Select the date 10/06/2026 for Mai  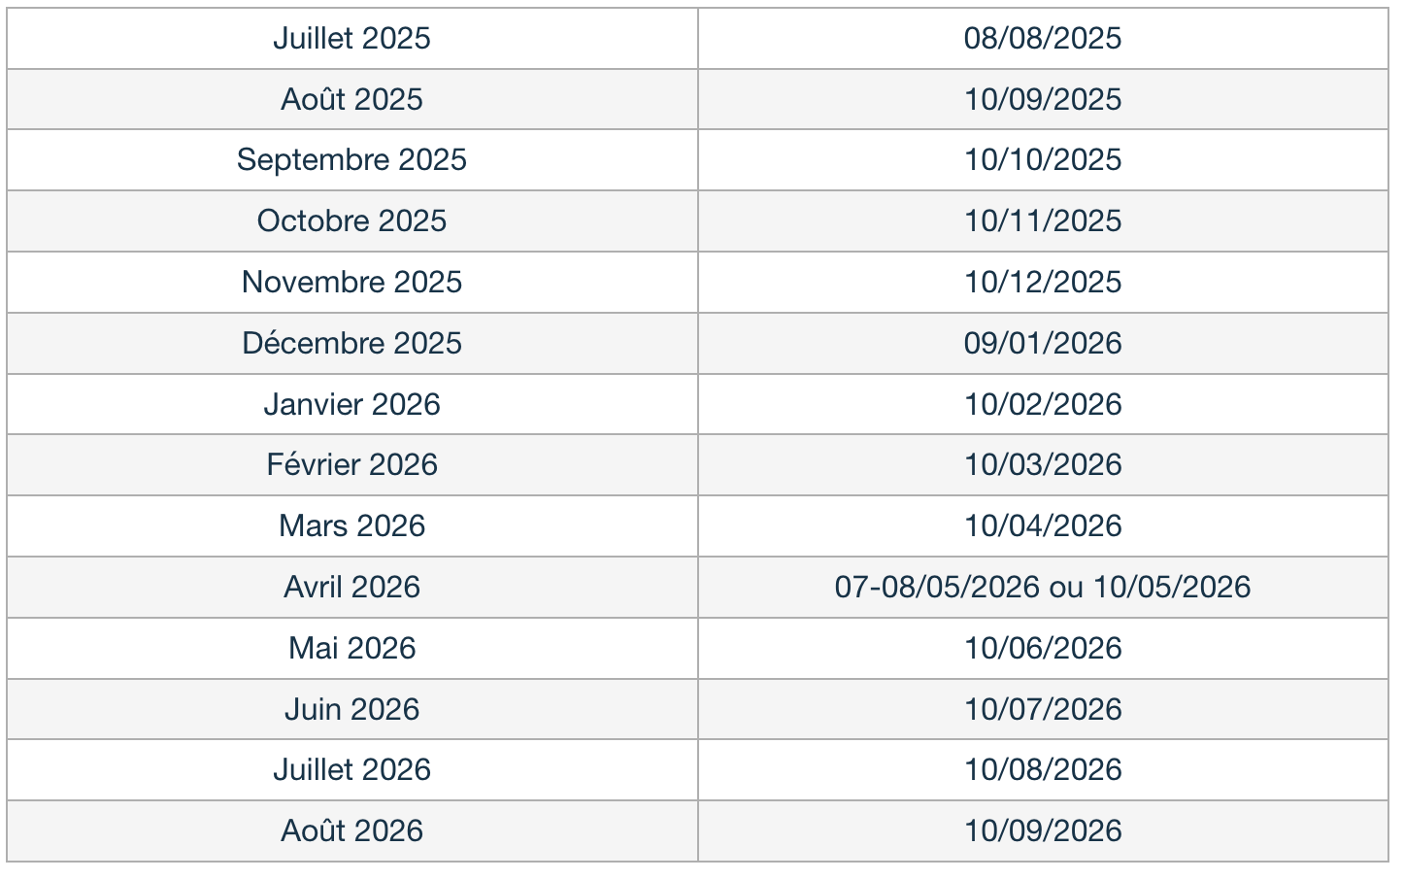(1043, 649)
